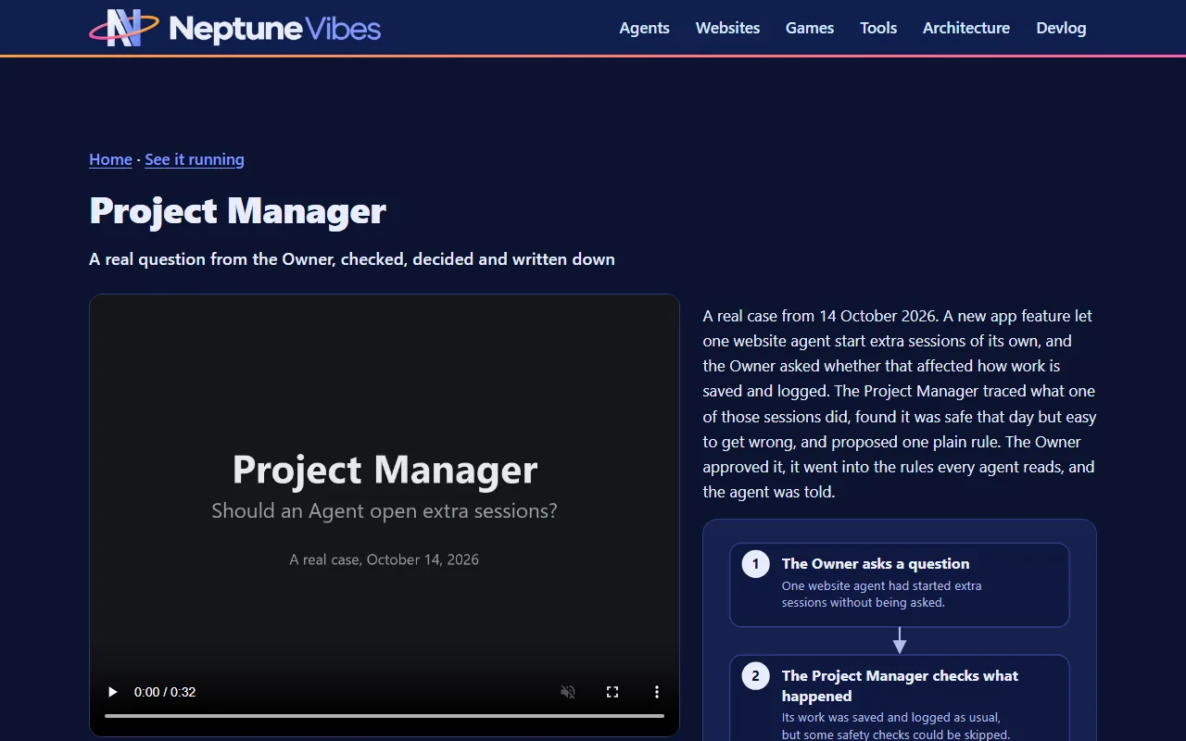Open the Games nav item
This screenshot has height=741, width=1186.
[x=810, y=28]
